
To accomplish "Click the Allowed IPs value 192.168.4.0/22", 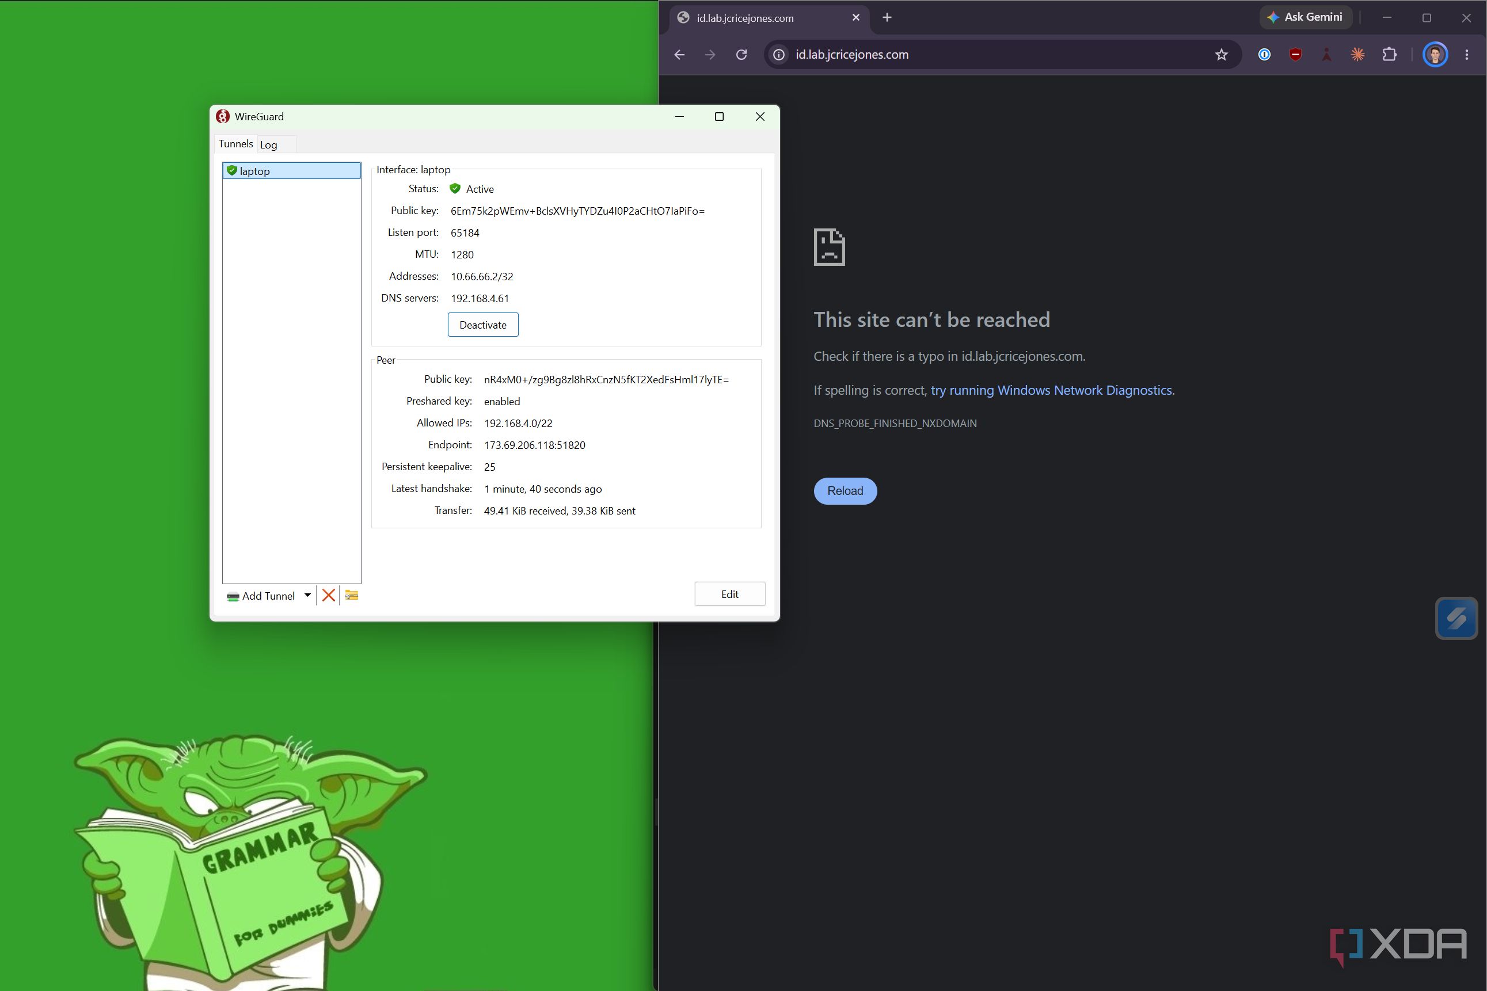I will point(518,424).
